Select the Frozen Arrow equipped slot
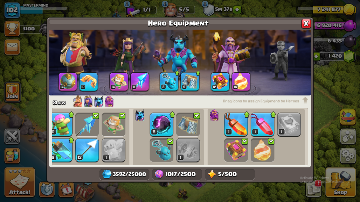This screenshot has height=202, width=360. pos(140,82)
